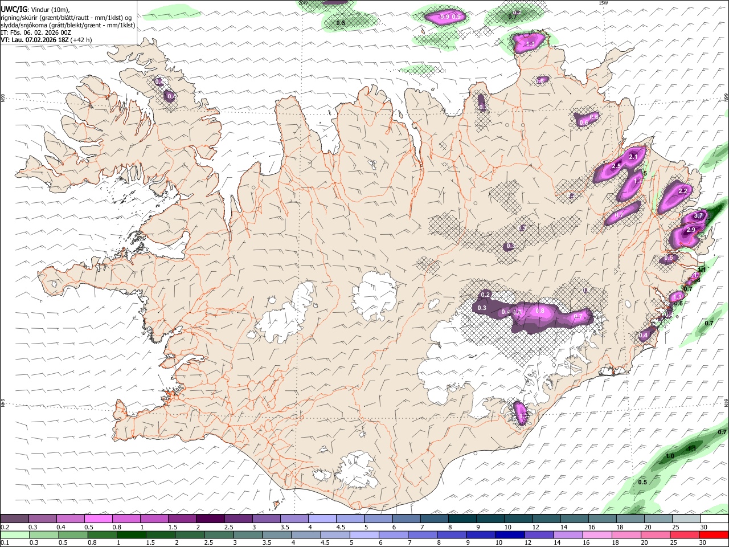
Task: Click the palest green 0.1 rain scale swatch
Action: click(x=15, y=534)
